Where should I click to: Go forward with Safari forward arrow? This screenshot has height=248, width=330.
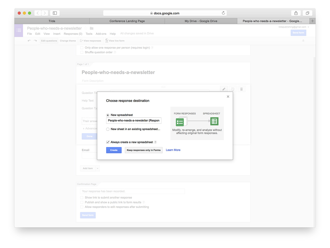pyautogui.click(x=45, y=13)
